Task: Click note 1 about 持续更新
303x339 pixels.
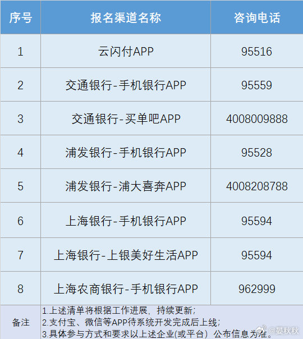Action: [119, 311]
